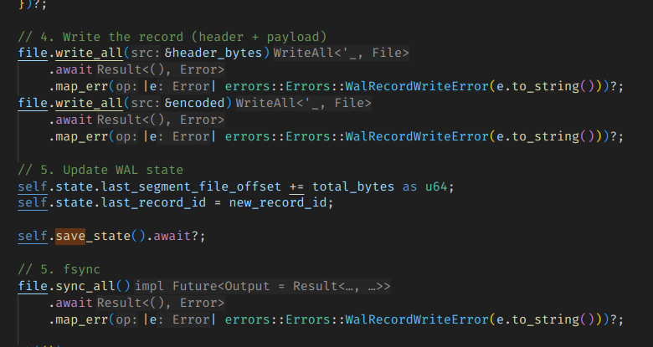Click the 'Write the record' comment line
The width and height of the screenshot is (653, 347).
[172, 37]
